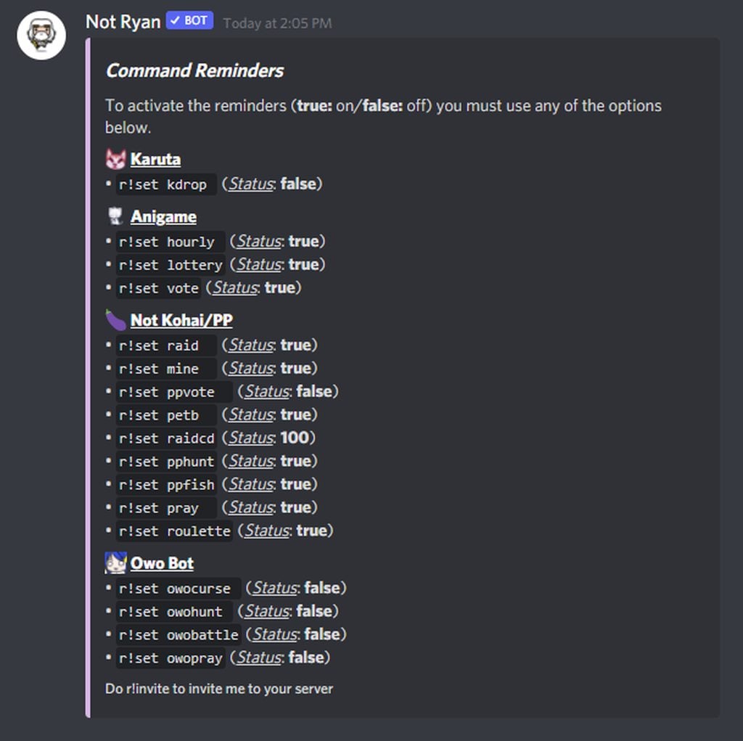Click the Karuta cat emoji icon
The width and height of the screenshot is (743, 741).
tap(115, 159)
